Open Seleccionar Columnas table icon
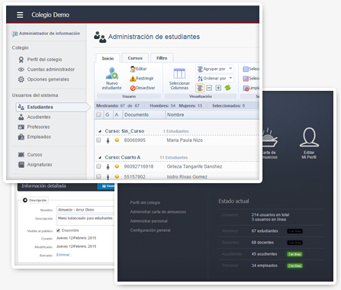Screen dimensions: 341x290 (x=179, y=73)
